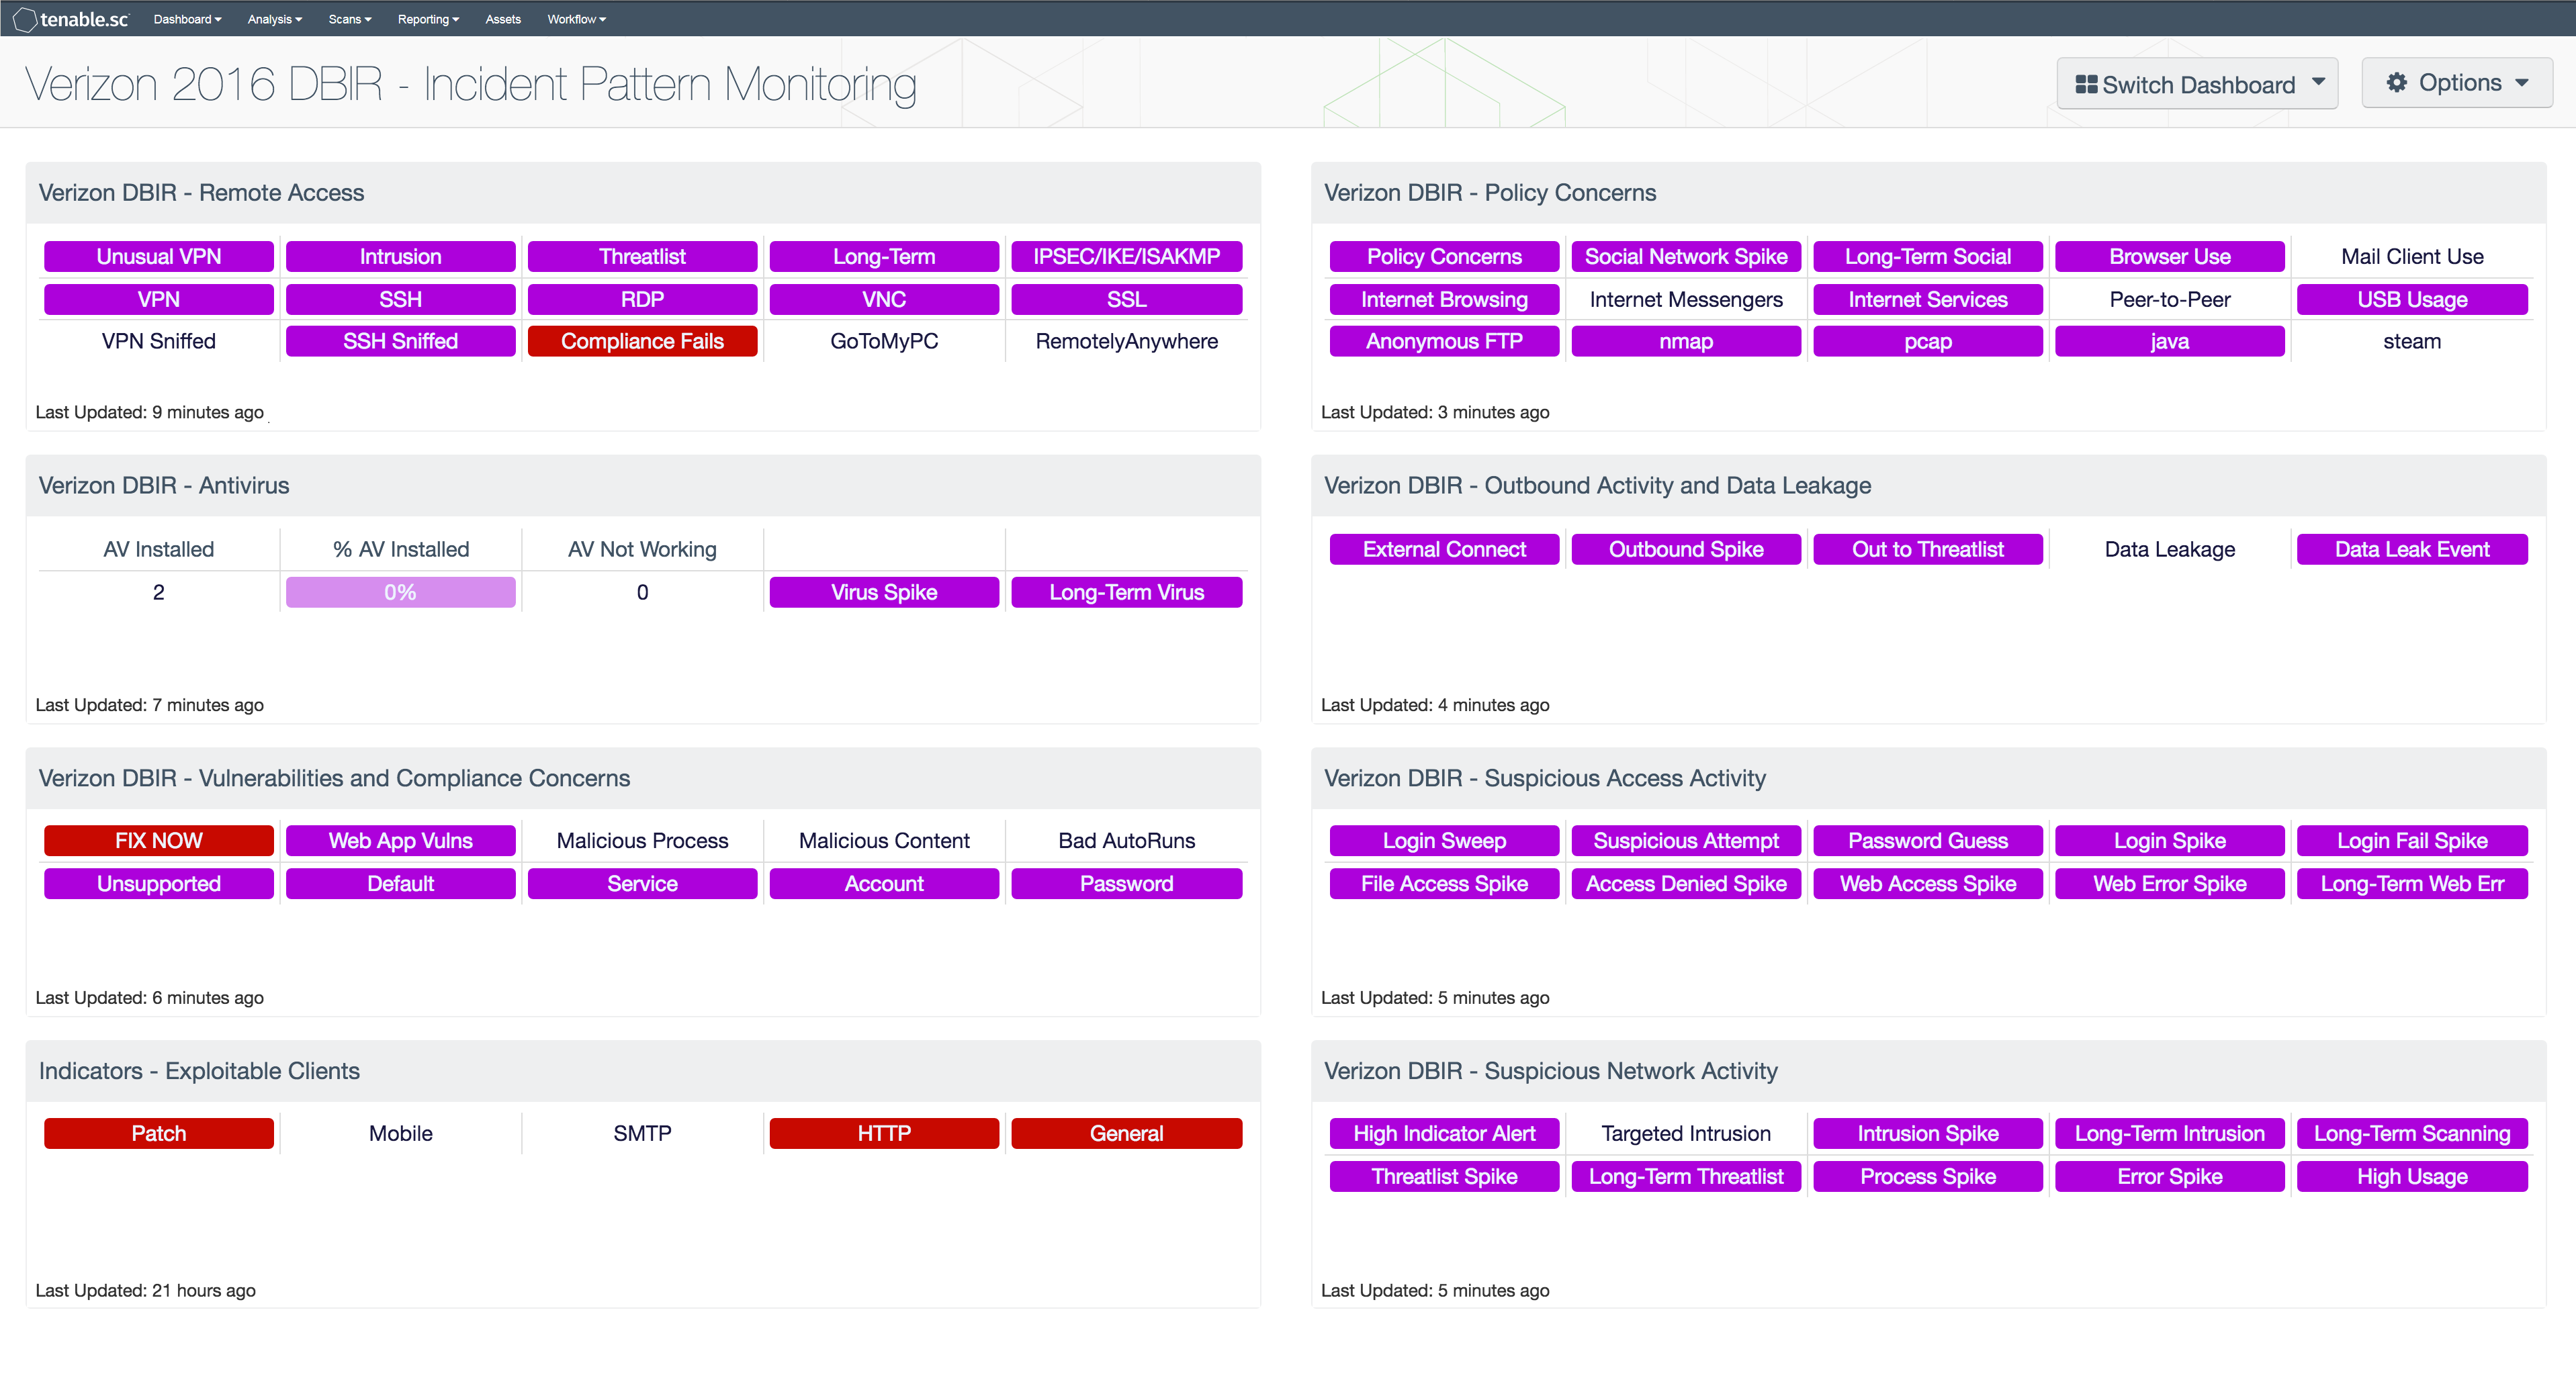This screenshot has height=1392, width=2576.
Task: Open the Analysis menu
Action: [x=274, y=19]
